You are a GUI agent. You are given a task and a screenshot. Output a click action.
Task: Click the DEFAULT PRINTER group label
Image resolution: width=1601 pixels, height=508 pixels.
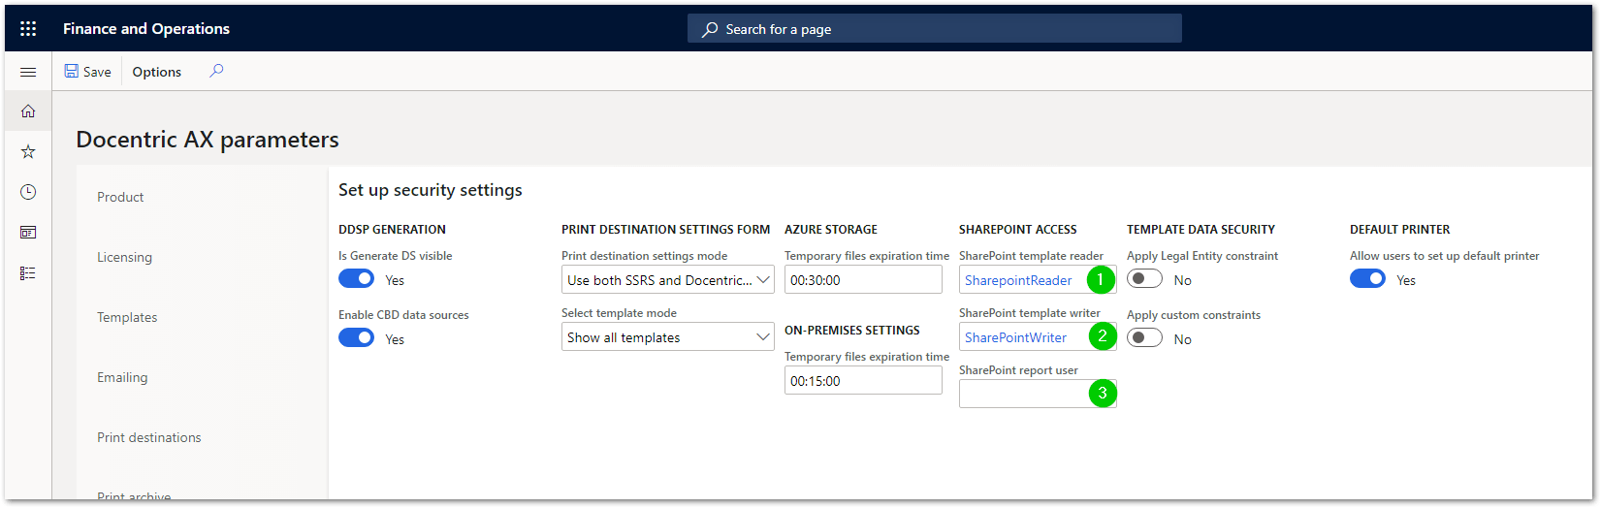(1400, 230)
